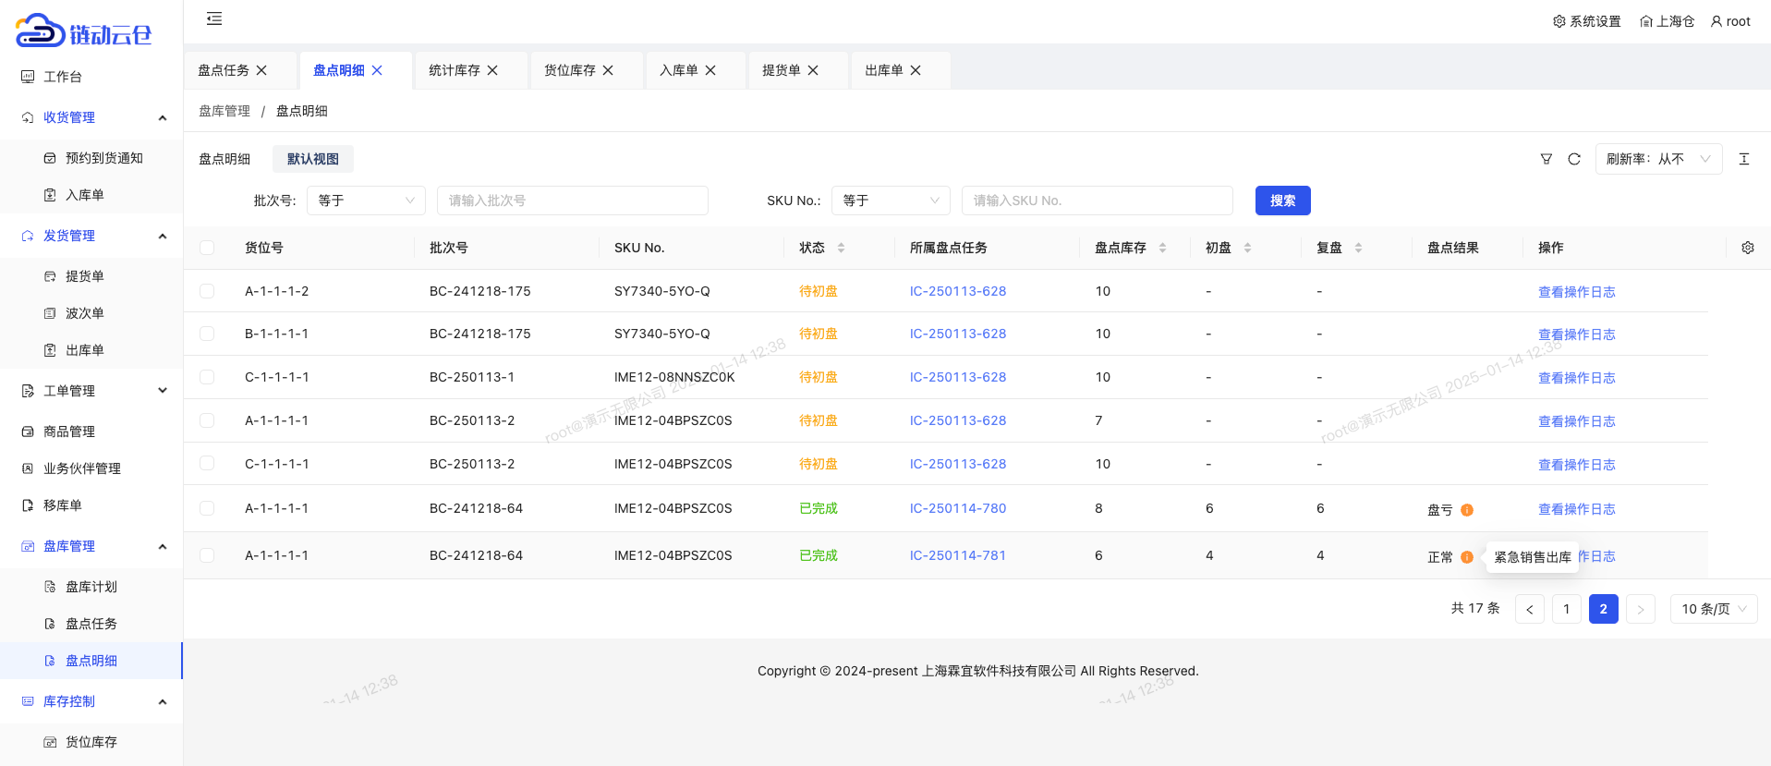Image resolution: width=1771 pixels, height=766 pixels.
Task: Sort by 盘点库存 column arrows
Action: tap(1162, 248)
